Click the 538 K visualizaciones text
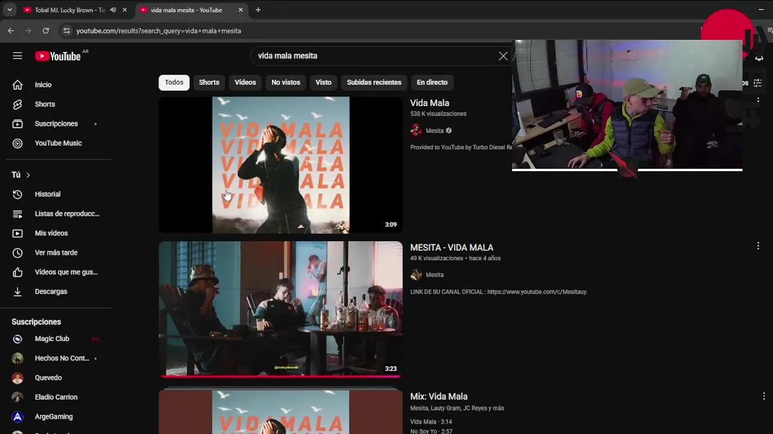This screenshot has width=773, height=434. tap(438, 114)
